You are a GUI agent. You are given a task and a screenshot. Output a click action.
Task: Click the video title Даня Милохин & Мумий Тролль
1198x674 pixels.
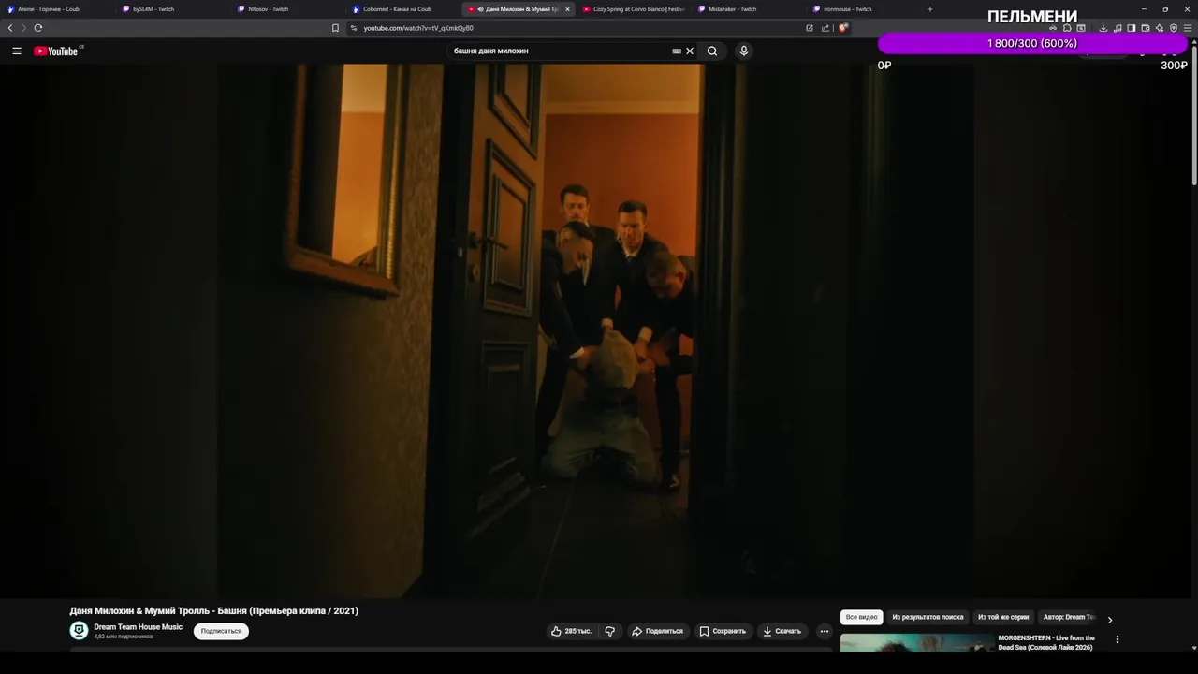pos(214,611)
